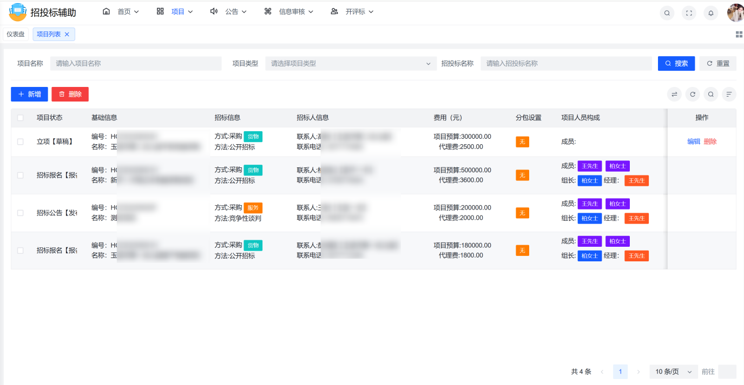Viewport: 744px width, 385px height.
Task: Open the global search magnifier in the header
Action: [667, 13]
